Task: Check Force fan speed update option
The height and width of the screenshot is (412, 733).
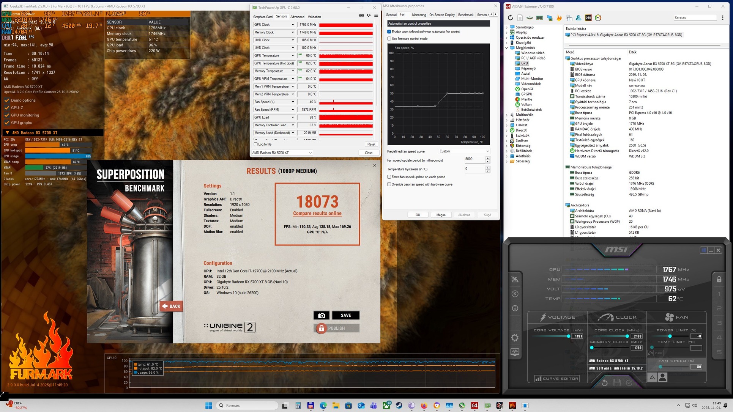Action: pyautogui.click(x=389, y=177)
